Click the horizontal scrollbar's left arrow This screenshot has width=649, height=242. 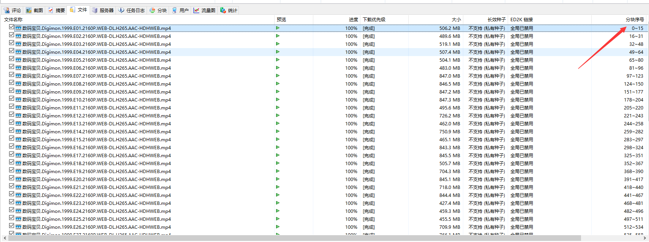point(5,238)
